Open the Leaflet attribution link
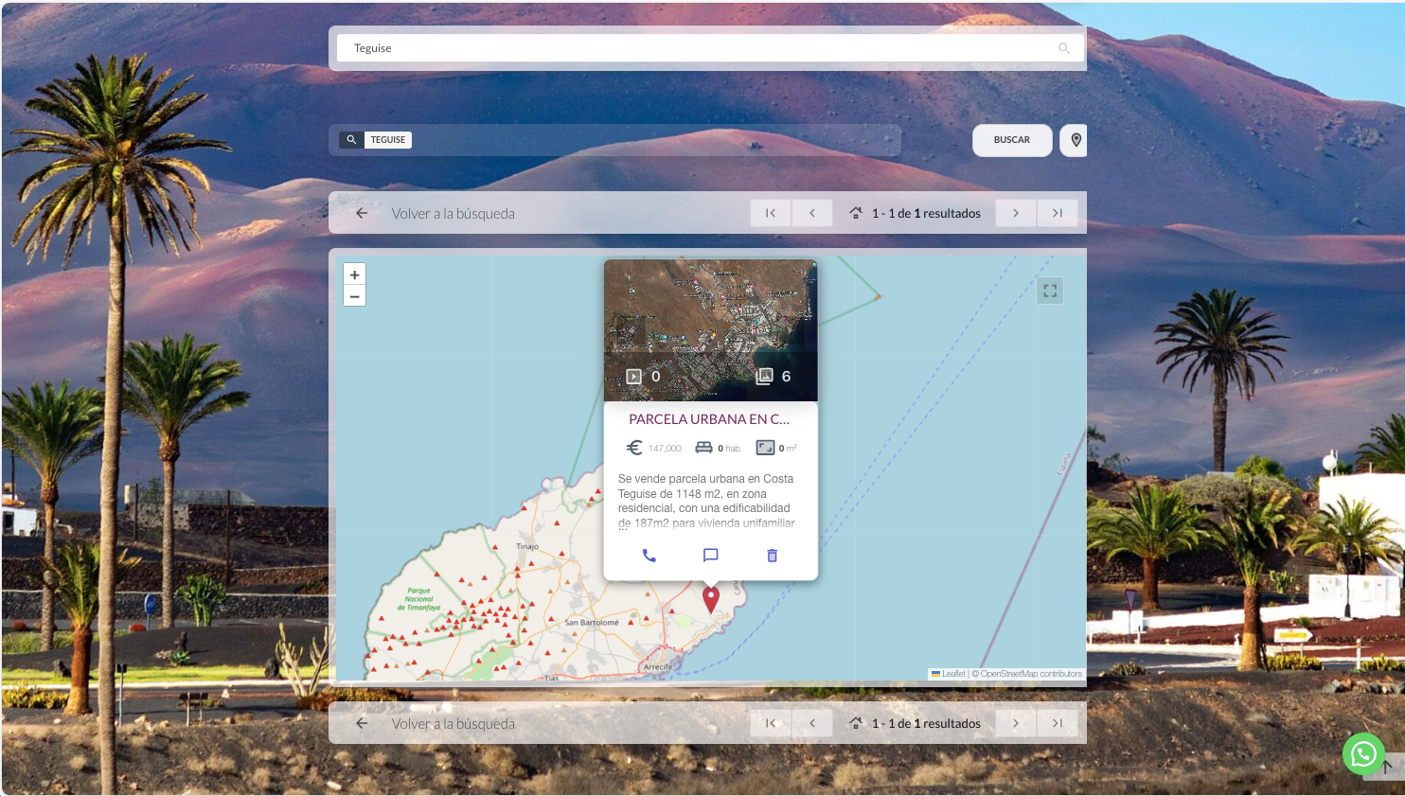The height and width of the screenshot is (796, 1405). (949, 674)
